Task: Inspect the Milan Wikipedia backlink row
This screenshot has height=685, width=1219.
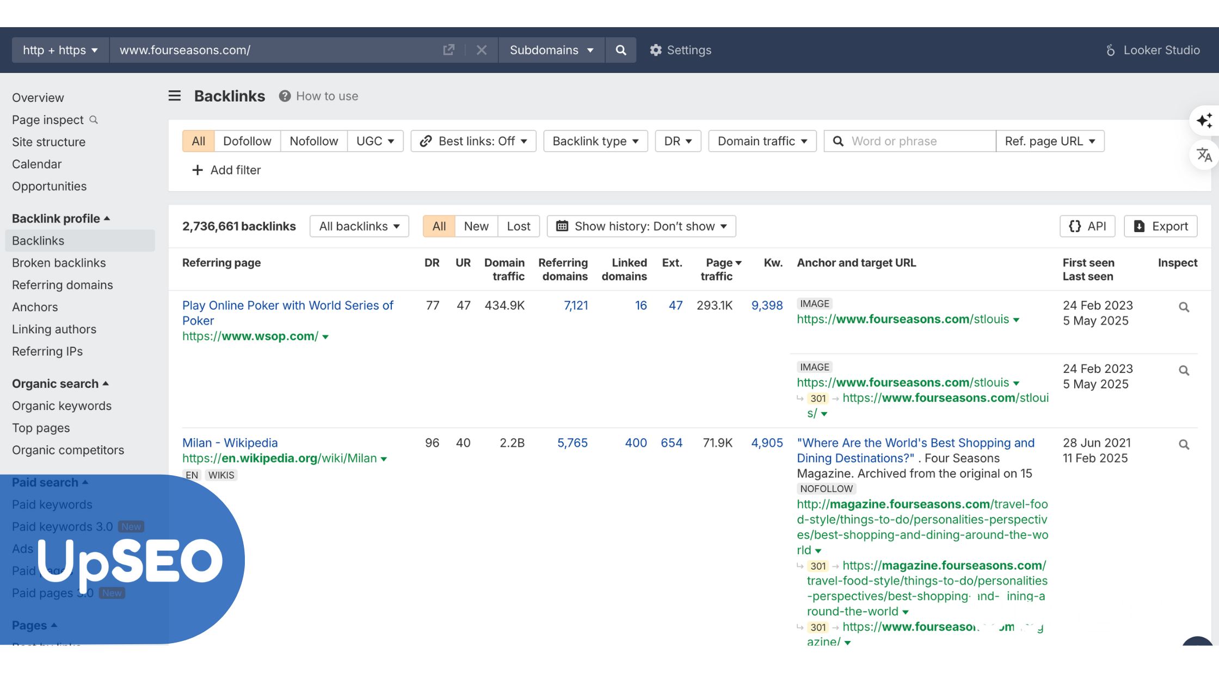Action: [1184, 445]
